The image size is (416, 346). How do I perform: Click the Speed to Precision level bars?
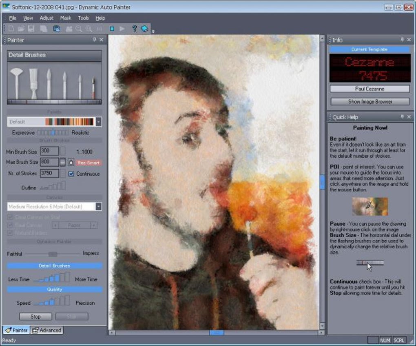click(52, 301)
